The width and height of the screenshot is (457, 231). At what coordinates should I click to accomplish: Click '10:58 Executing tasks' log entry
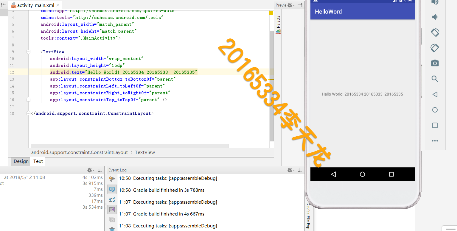[x=168, y=178]
